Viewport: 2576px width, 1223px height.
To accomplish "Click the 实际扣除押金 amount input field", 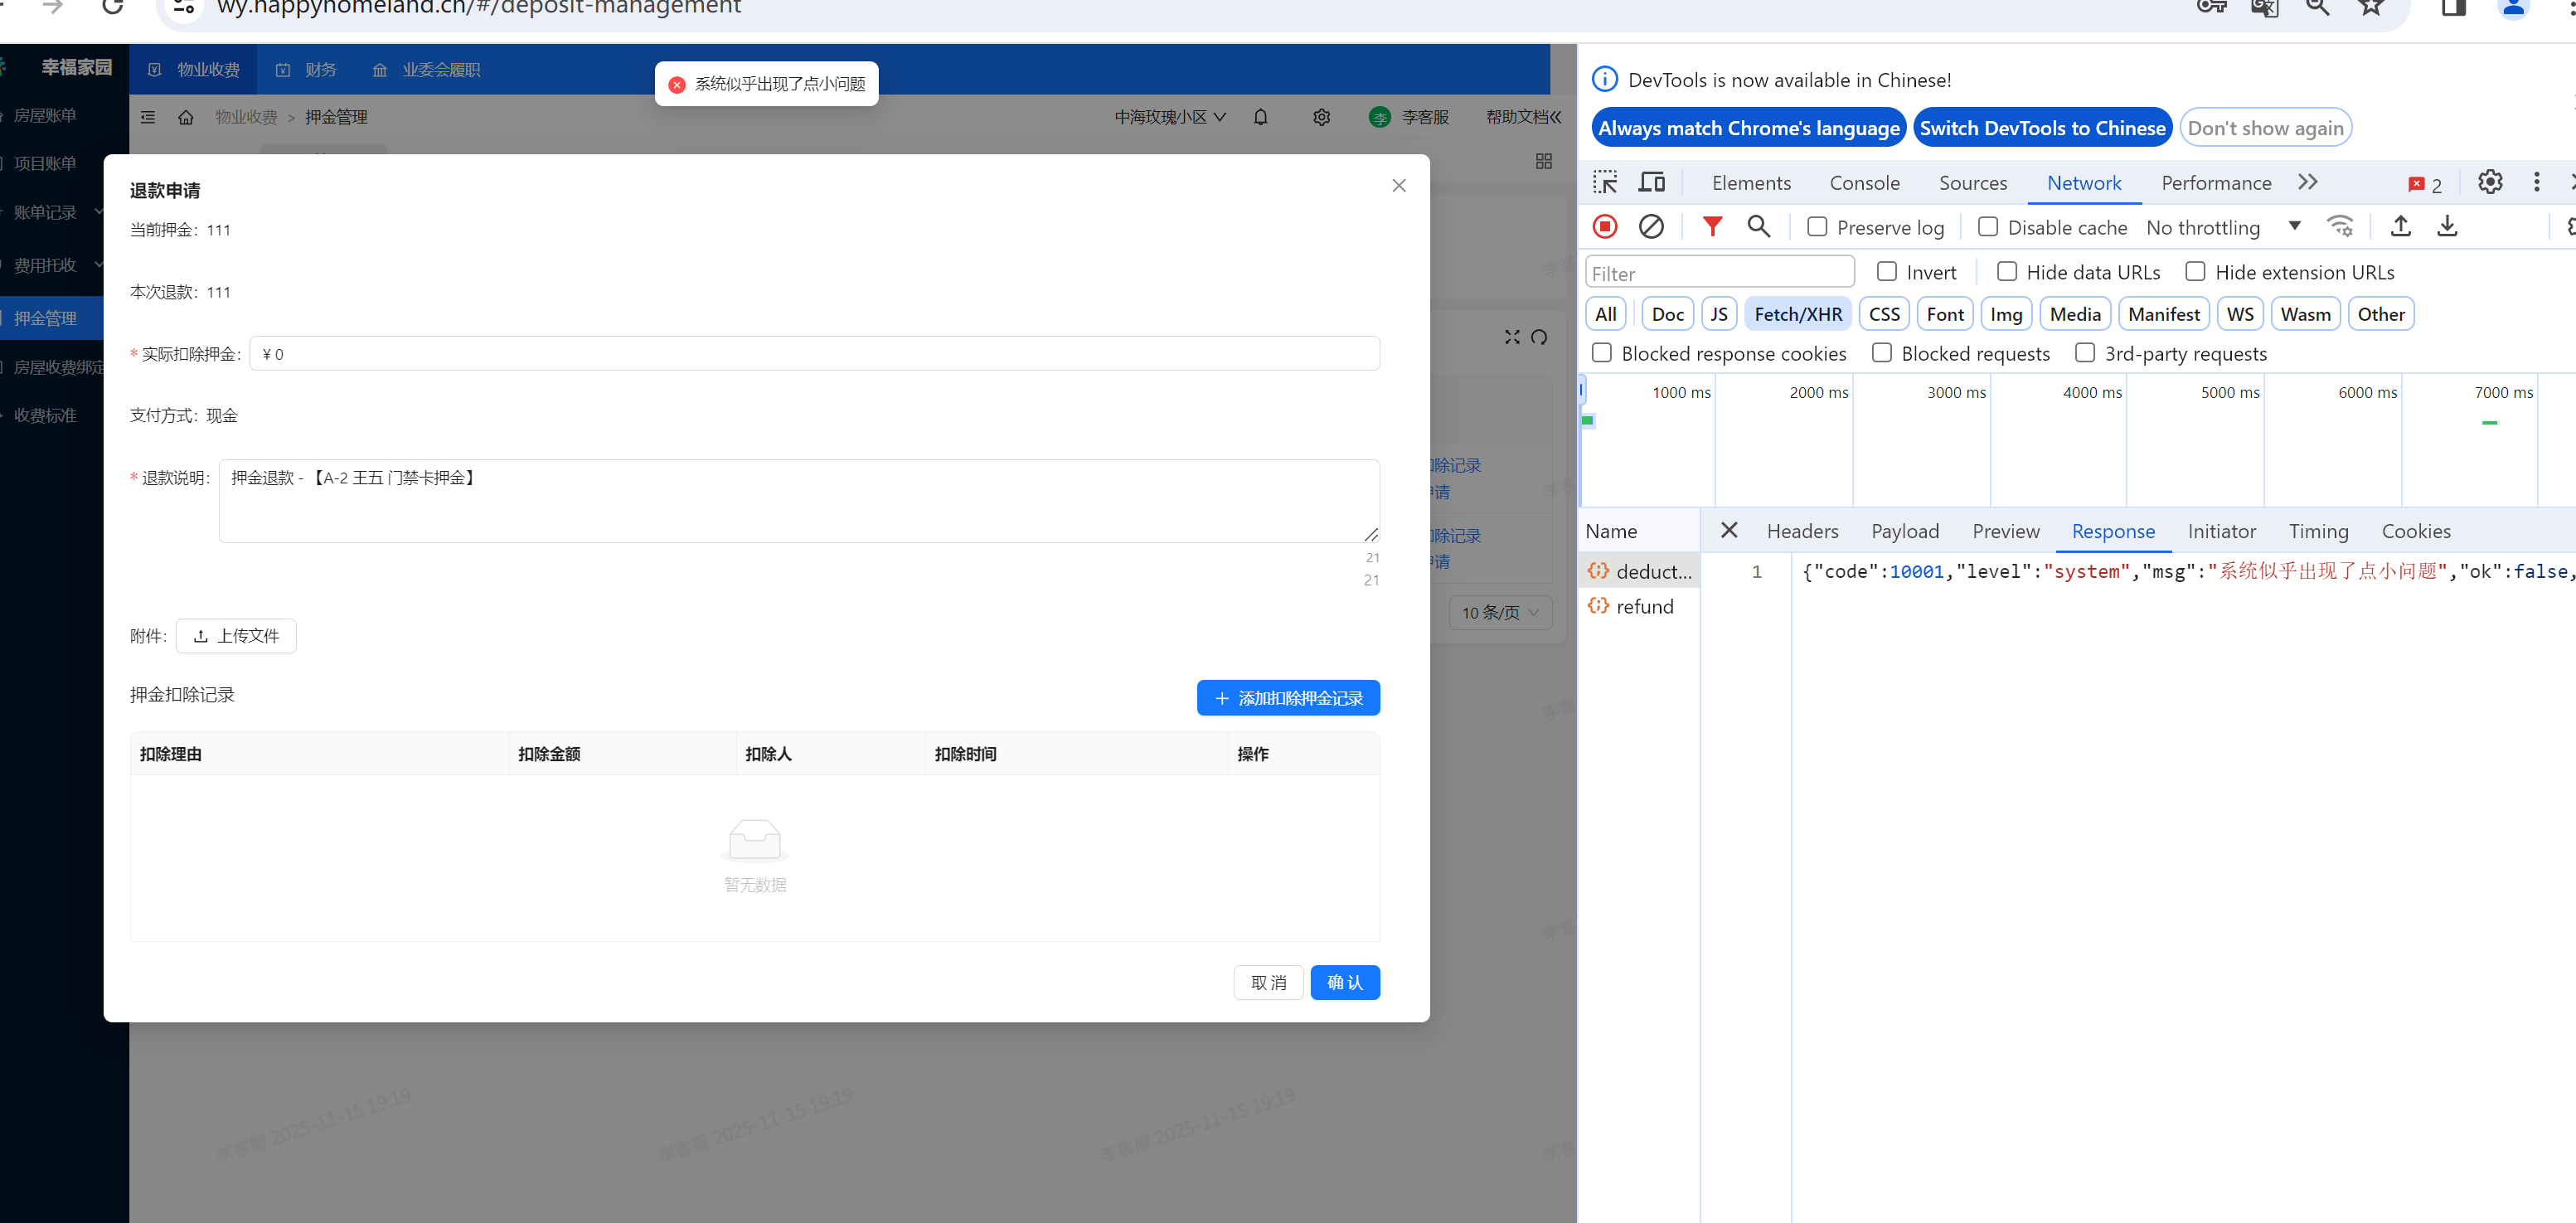I will 814,354.
